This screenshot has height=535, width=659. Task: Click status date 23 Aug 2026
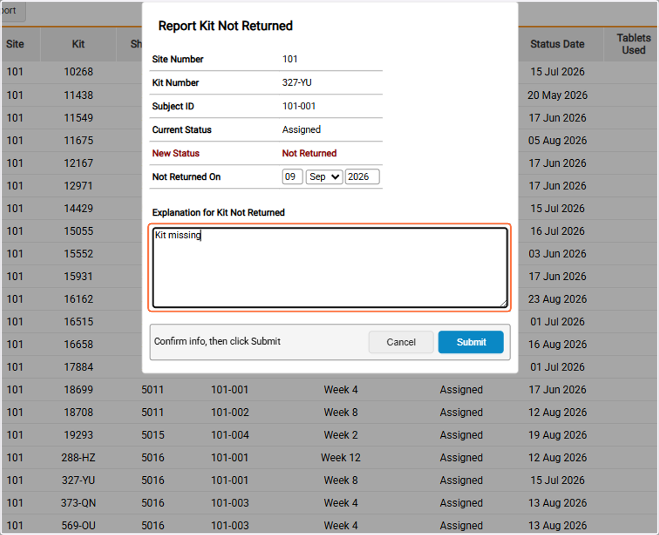point(557,299)
